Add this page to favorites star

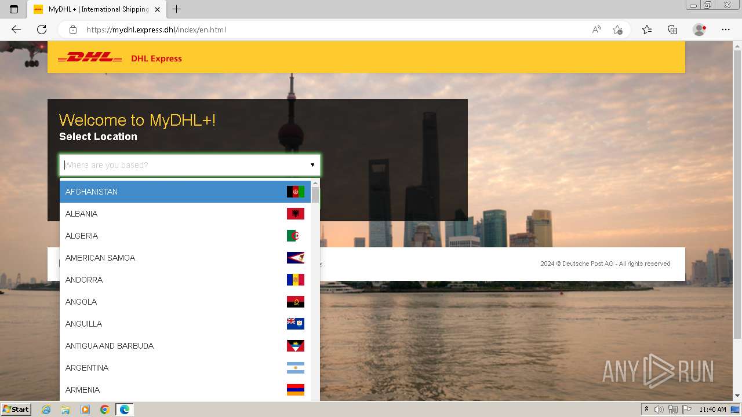[618, 30]
